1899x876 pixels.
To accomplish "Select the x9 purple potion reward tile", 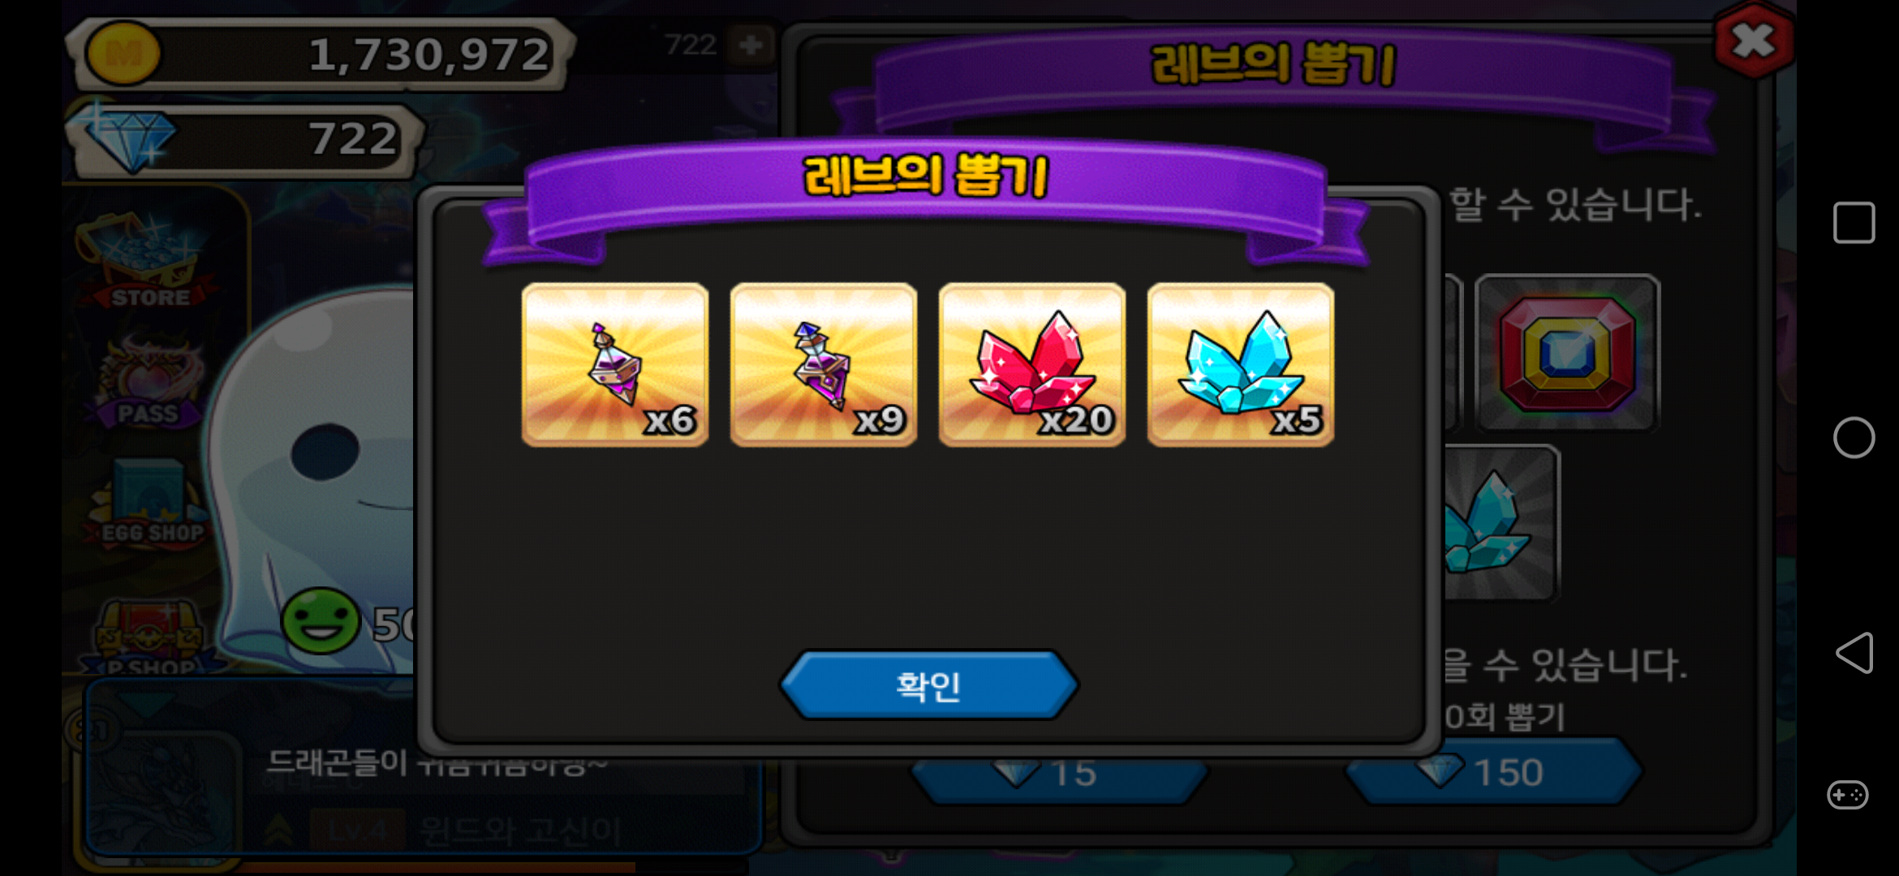I will (824, 365).
